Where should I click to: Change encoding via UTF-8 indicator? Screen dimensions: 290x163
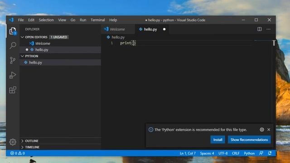pos(223,153)
